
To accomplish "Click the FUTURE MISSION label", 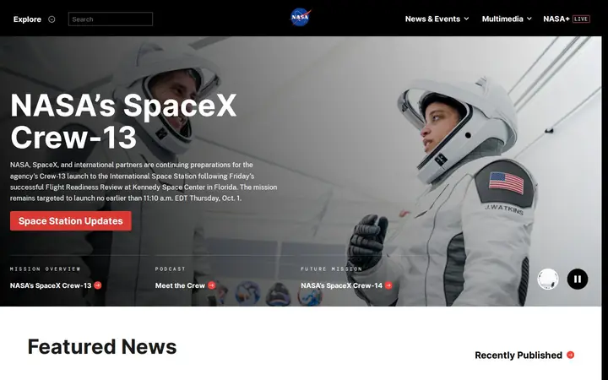I will pos(332,269).
